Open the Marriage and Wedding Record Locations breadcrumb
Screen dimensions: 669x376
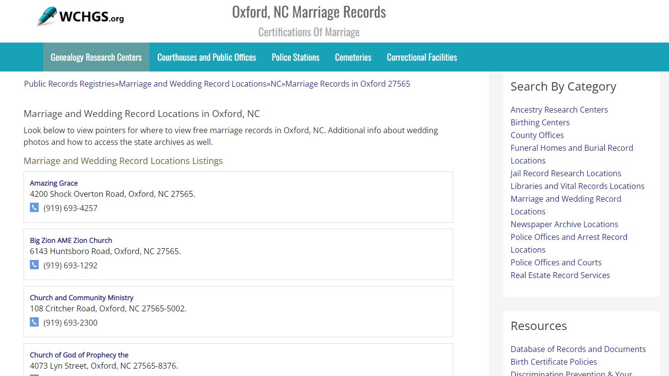(192, 84)
